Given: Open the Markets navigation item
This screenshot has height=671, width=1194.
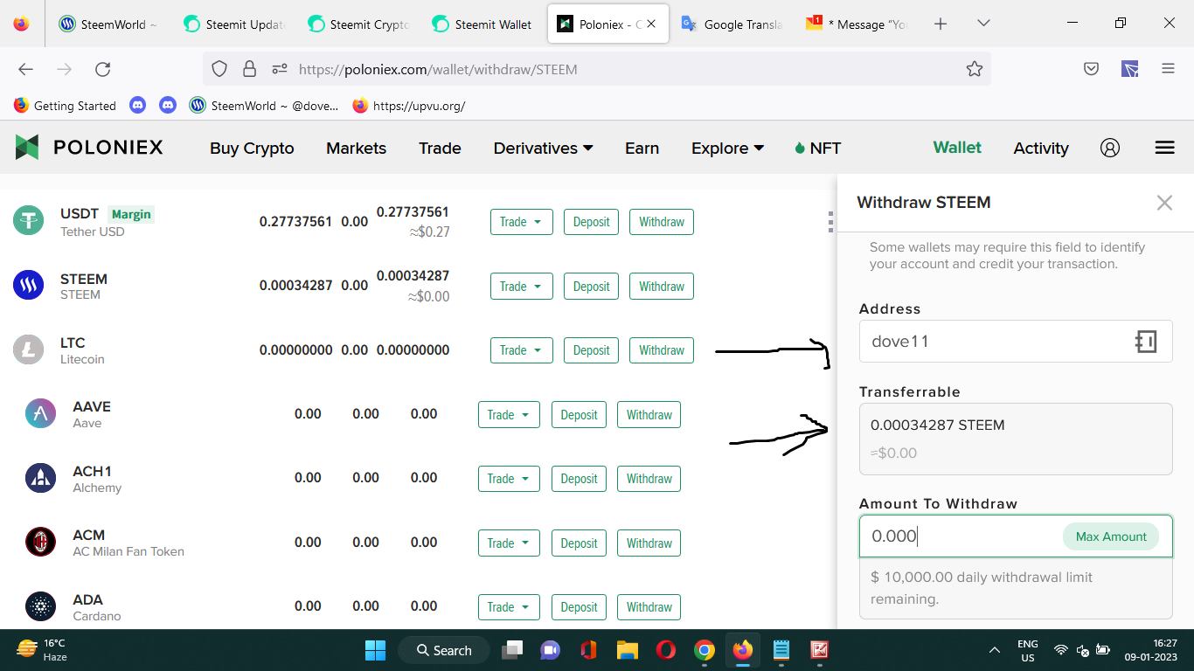Looking at the screenshot, I should pos(356,149).
